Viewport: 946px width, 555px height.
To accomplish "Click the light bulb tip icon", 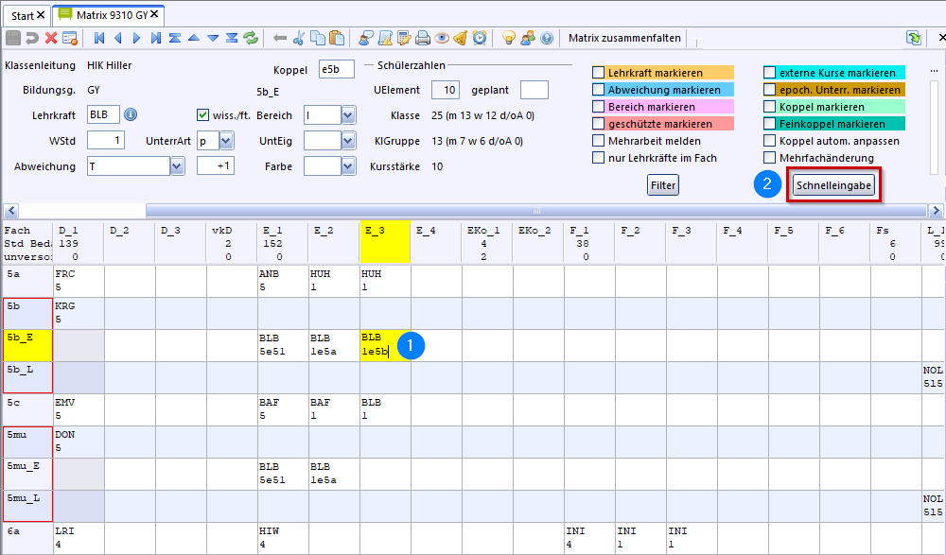I will click(x=509, y=38).
